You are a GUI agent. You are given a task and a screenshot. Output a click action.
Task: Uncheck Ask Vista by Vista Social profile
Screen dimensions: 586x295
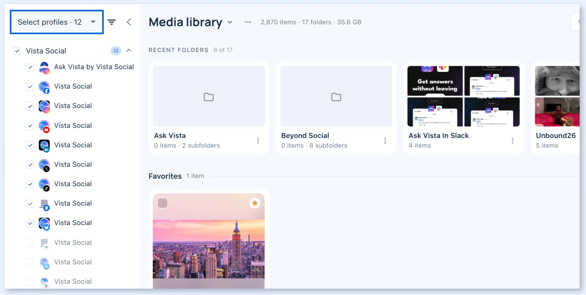pos(30,67)
